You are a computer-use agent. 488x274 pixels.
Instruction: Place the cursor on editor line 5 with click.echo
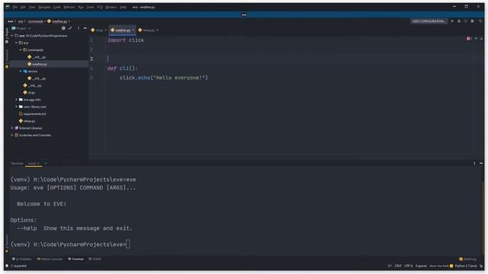coord(163,78)
